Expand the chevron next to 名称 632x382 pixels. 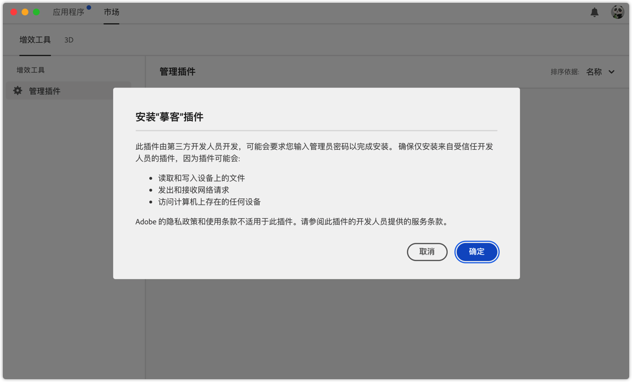click(611, 72)
